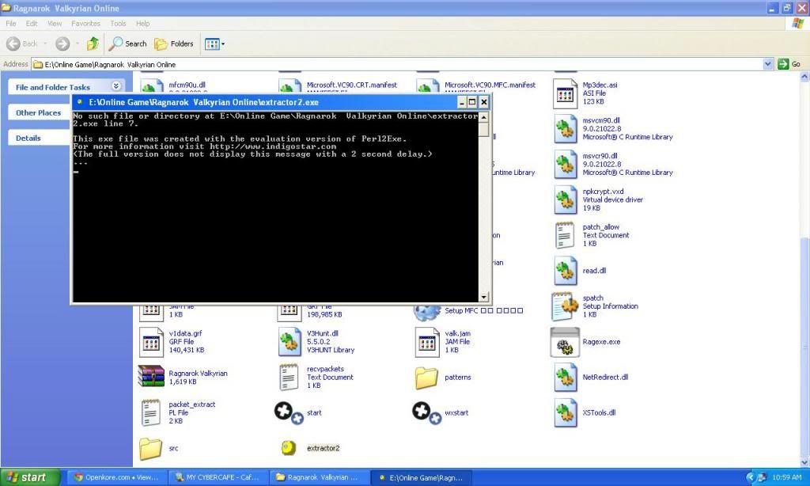Select the NetRedirect.dll file icon
Screen dimensions: 810x486
[565, 377]
